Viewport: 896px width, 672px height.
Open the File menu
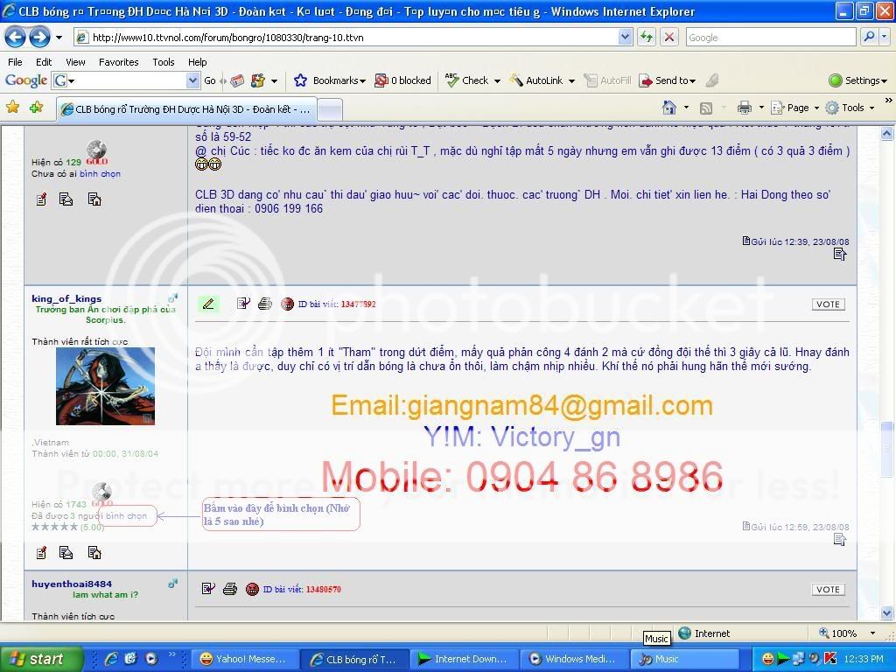16,62
